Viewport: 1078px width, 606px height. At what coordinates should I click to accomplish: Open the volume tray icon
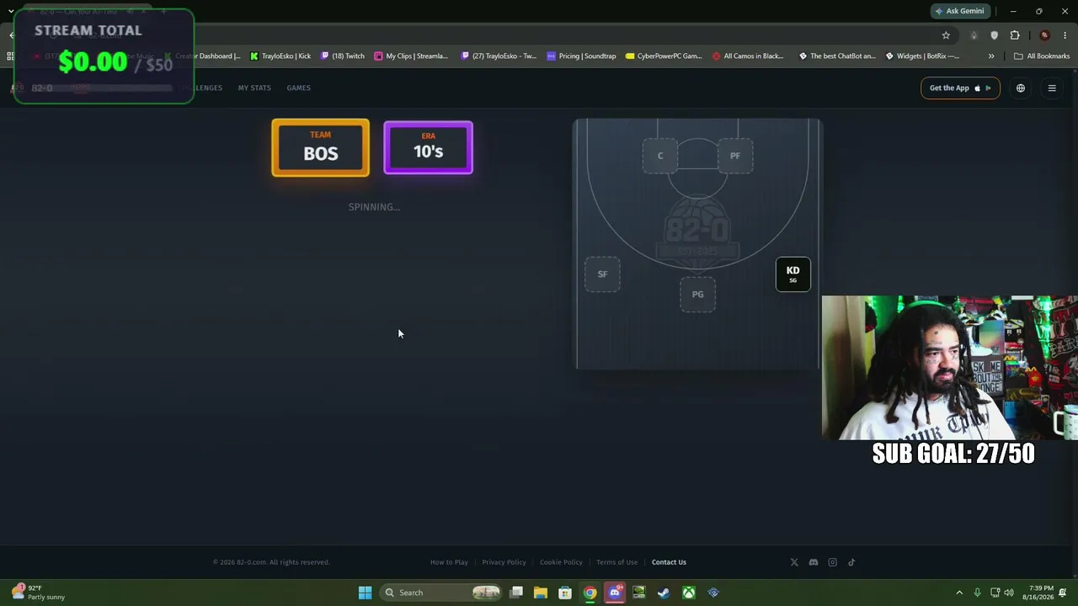[x=1009, y=593]
